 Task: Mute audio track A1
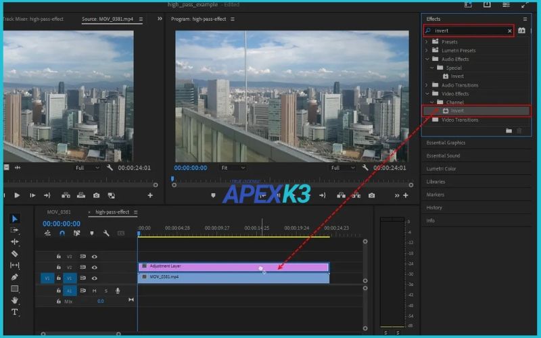(95, 291)
